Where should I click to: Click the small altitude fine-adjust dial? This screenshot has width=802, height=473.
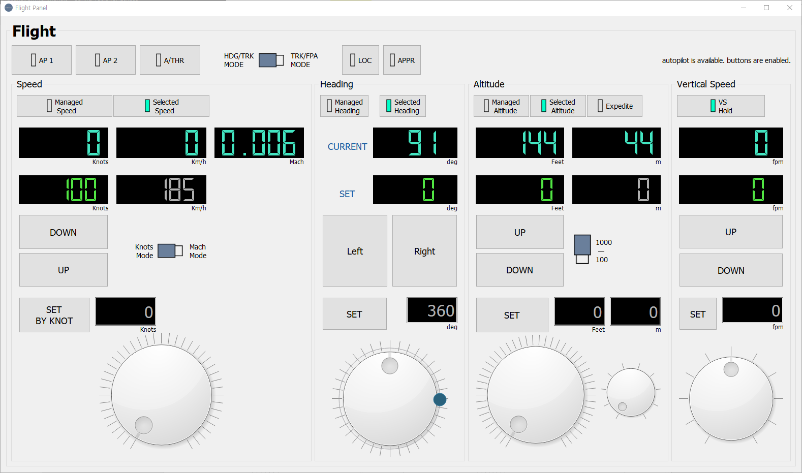(x=631, y=392)
